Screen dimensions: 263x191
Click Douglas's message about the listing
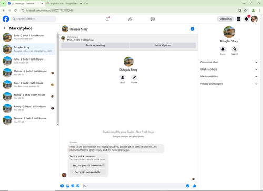(x=116, y=148)
